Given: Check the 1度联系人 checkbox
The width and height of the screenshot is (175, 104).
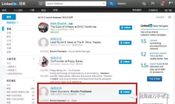Looking at the screenshot, I should (x=4, y=67).
